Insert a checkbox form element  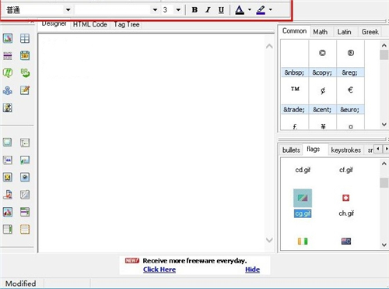(x=8, y=178)
